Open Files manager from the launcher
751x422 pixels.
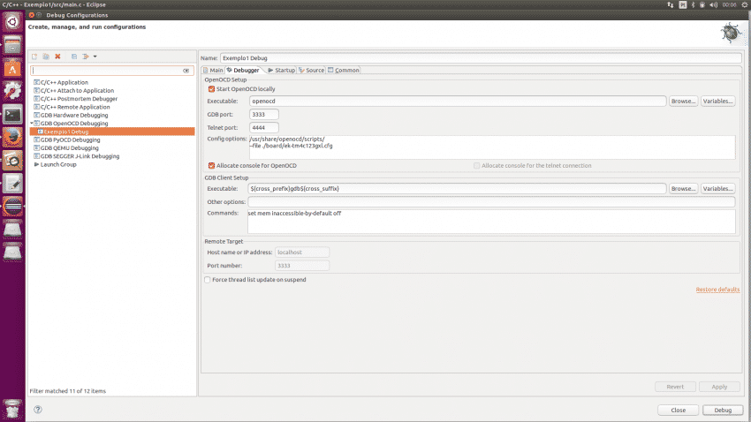[12, 45]
